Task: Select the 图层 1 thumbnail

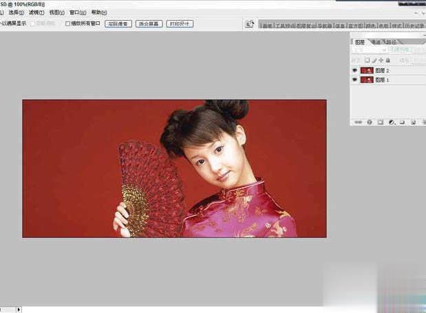Action: click(367, 80)
